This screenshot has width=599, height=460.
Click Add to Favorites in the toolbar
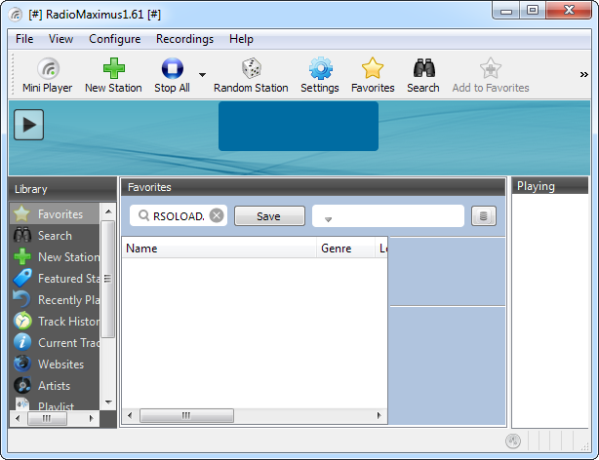pyautogui.click(x=491, y=75)
